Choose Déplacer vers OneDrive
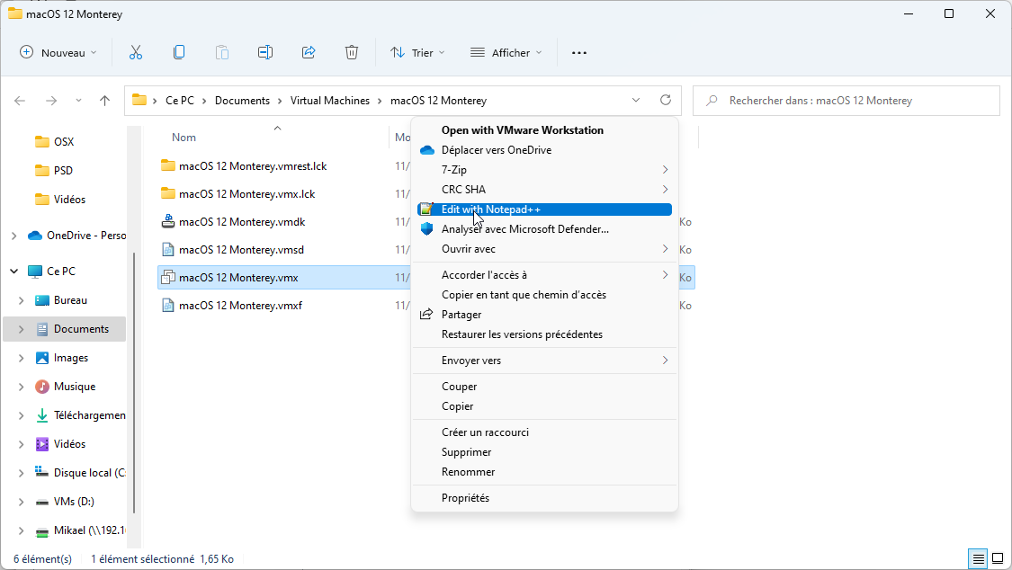This screenshot has width=1012, height=570. click(545, 150)
